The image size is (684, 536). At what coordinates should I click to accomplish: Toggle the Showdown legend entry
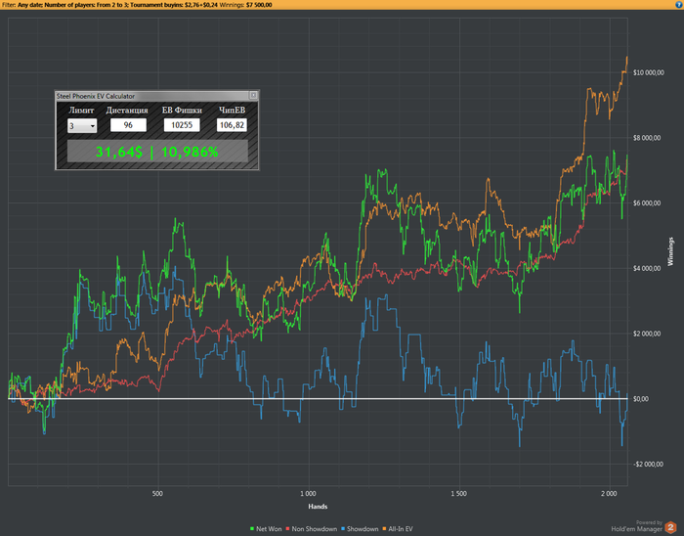360,528
